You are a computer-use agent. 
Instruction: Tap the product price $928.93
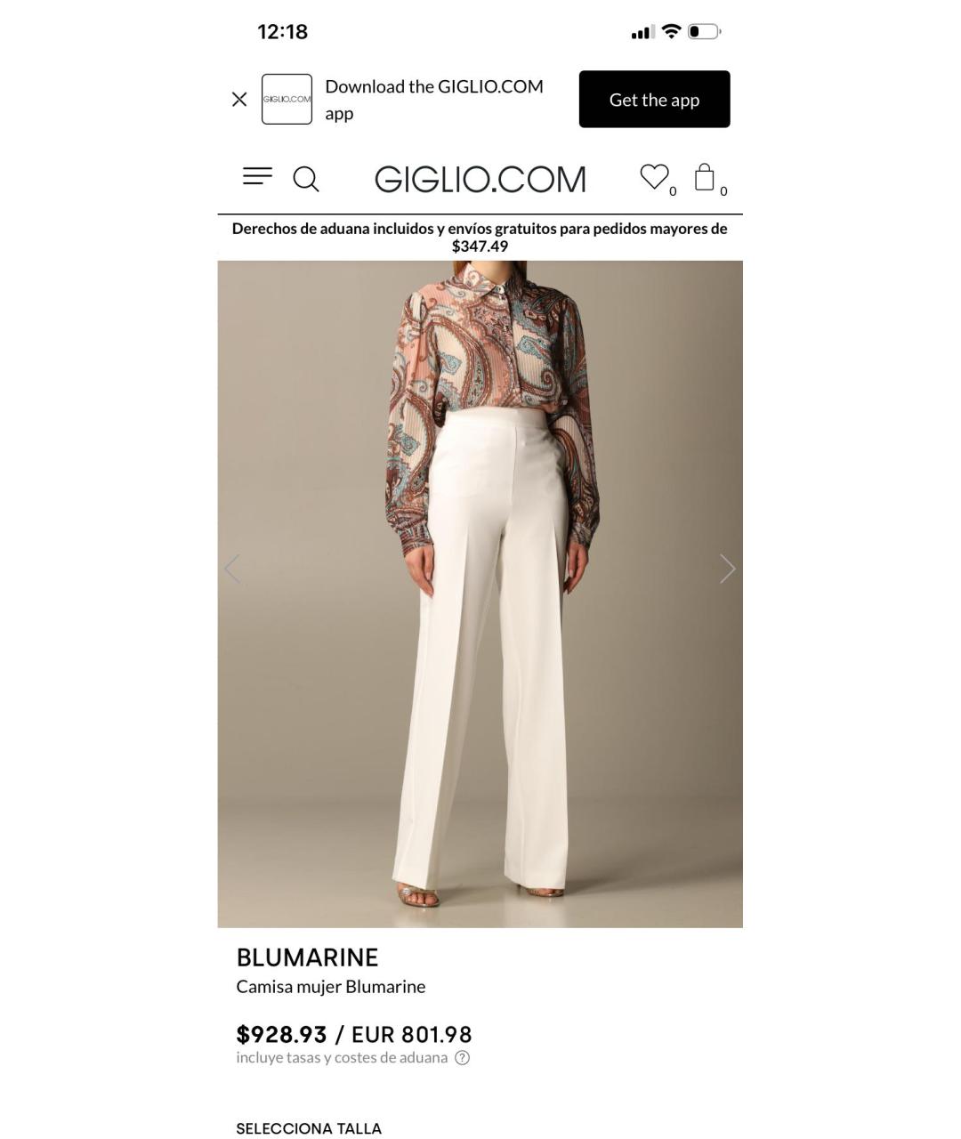click(x=281, y=1034)
